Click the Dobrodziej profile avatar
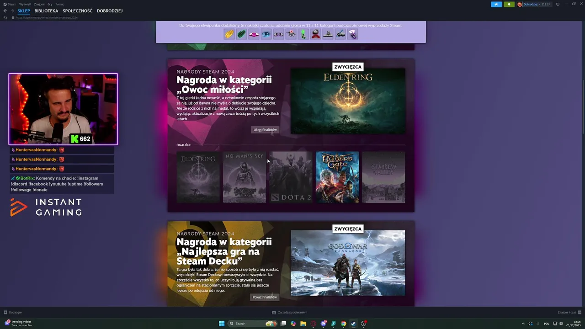 pyautogui.click(x=520, y=4)
